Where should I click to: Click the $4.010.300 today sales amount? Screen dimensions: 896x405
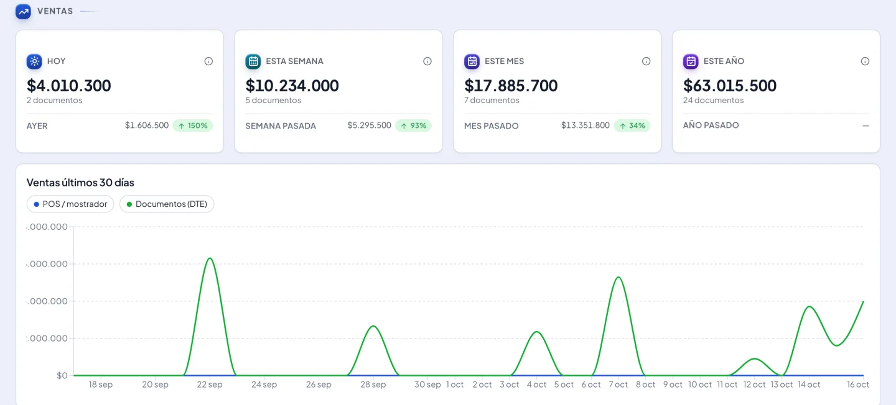click(x=69, y=86)
